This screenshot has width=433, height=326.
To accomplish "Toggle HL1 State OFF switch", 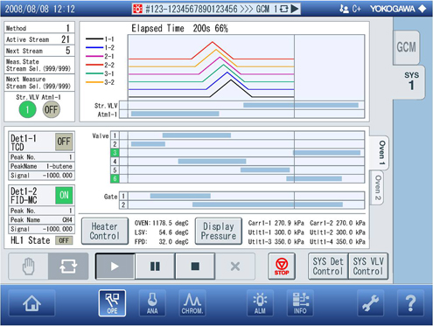I will [x=64, y=240].
